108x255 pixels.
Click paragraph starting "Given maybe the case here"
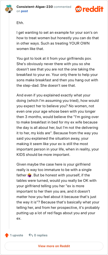pos(58,191)
